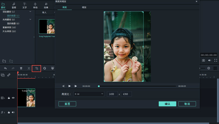The height and width of the screenshot is (124, 219).
Task: Delete clip with the trash icon
Action: pyautogui.click(x=21, y=68)
